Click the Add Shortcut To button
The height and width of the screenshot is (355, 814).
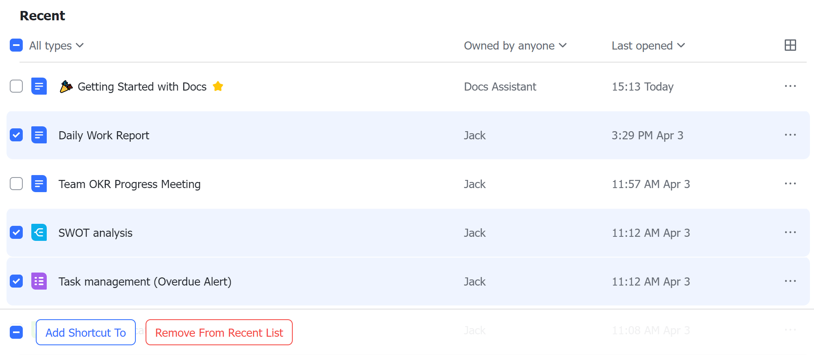(x=85, y=332)
